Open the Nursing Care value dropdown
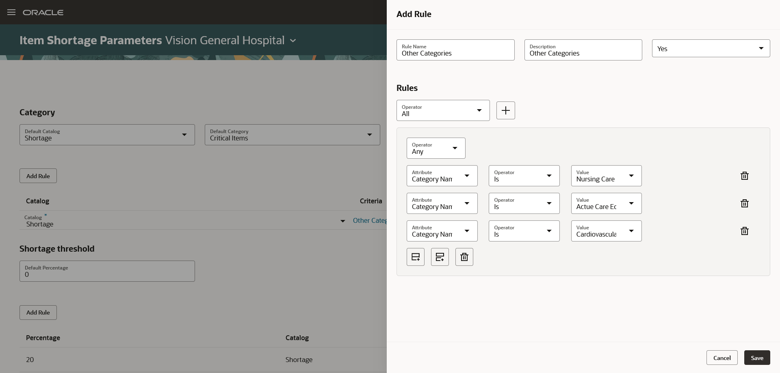Screen dimensions: 780x373 tap(606, 176)
